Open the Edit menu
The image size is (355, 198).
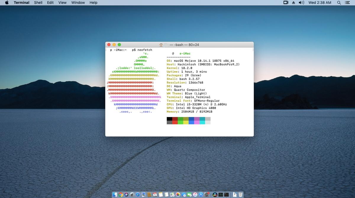[x=50, y=3]
